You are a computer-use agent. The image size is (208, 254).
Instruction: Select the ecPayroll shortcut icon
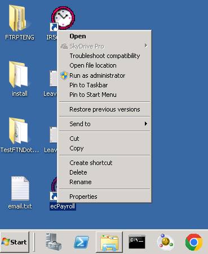(x=54, y=189)
